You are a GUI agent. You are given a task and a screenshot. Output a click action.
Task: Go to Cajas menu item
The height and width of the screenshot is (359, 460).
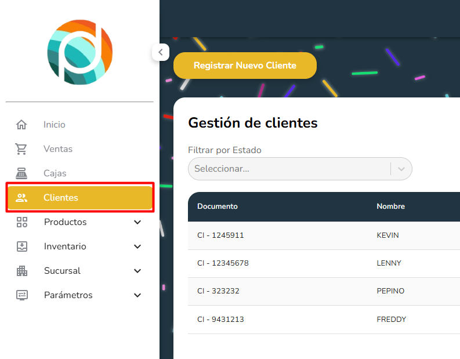[x=55, y=173]
